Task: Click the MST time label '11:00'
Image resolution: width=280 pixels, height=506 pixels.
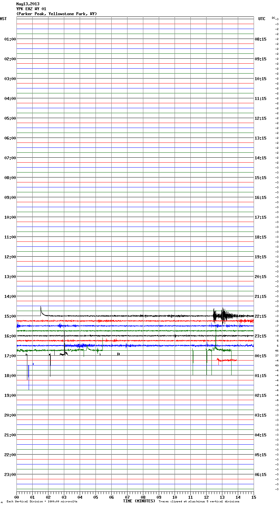Action: click(x=10, y=237)
